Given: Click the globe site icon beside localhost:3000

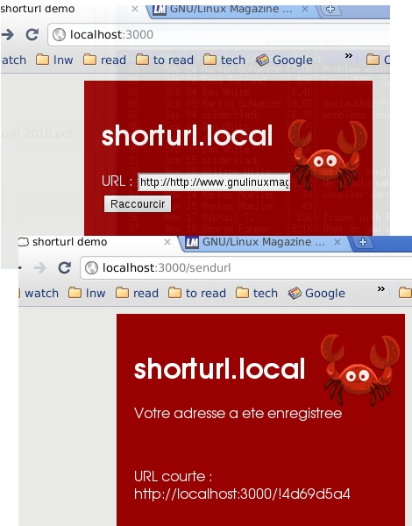Looking at the screenshot, I should click(59, 34).
